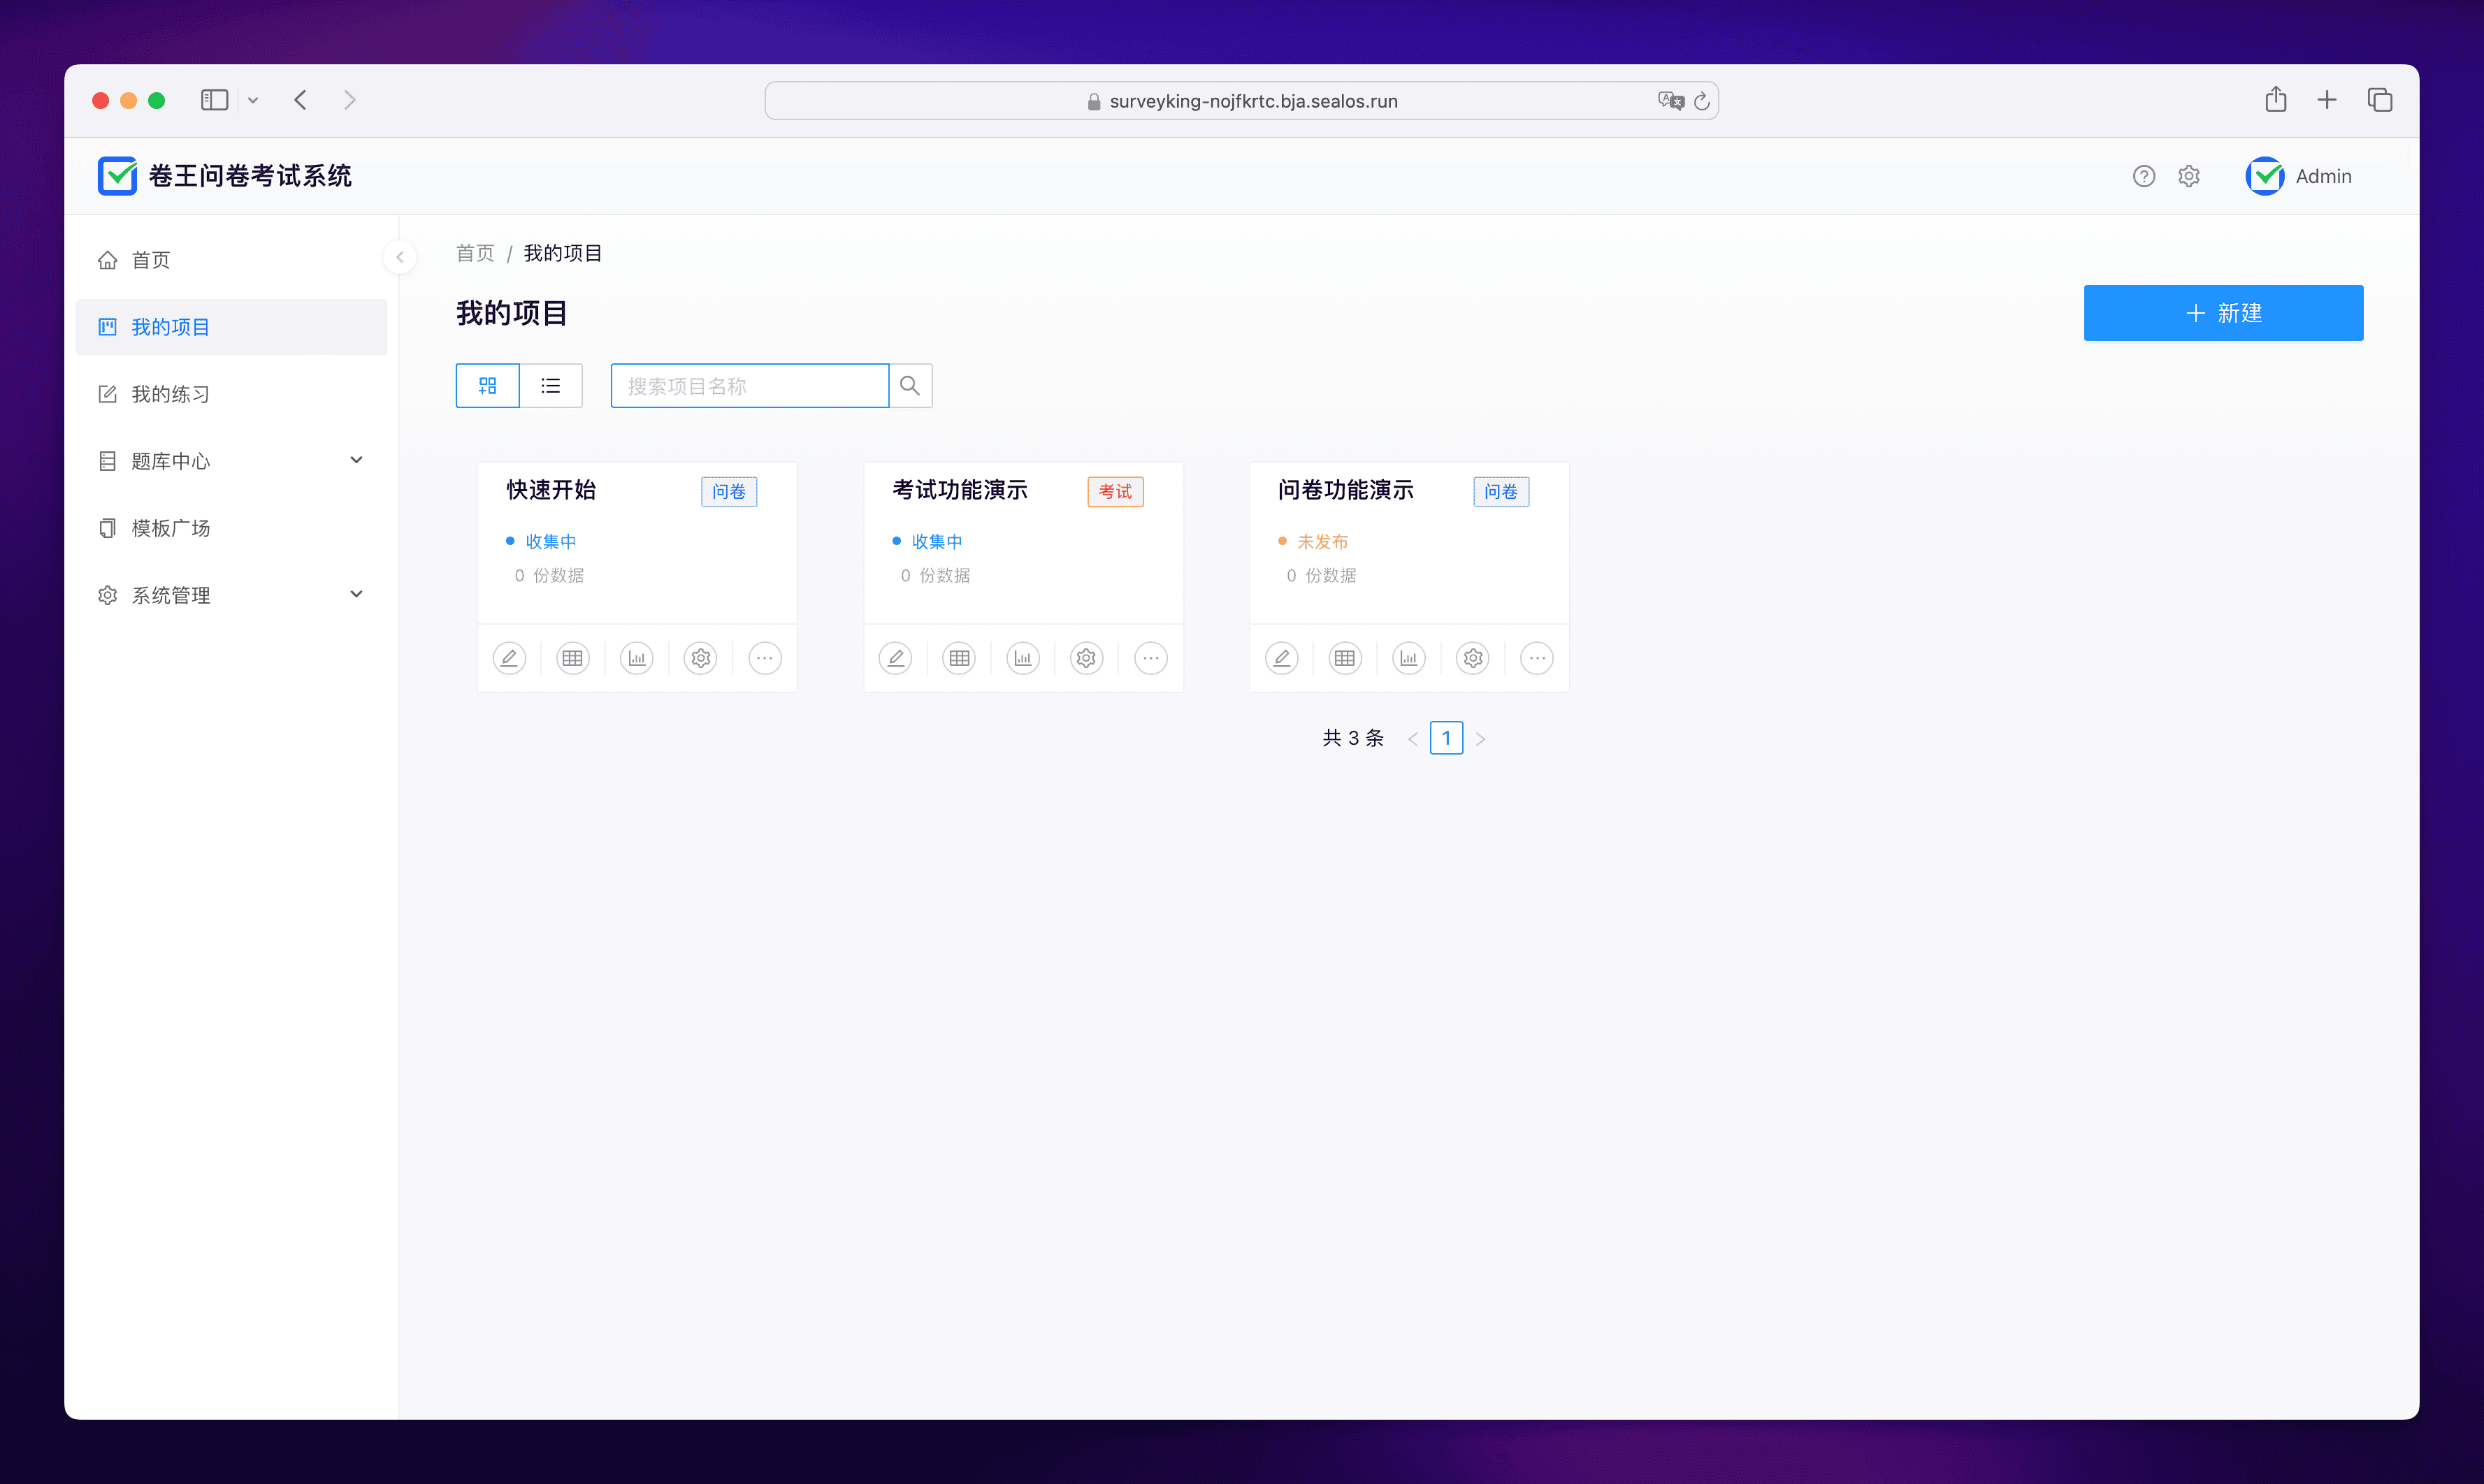Open settings gear for 快速开始 project
This screenshot has height=1484, width=2484.
[x=701, y=658]
